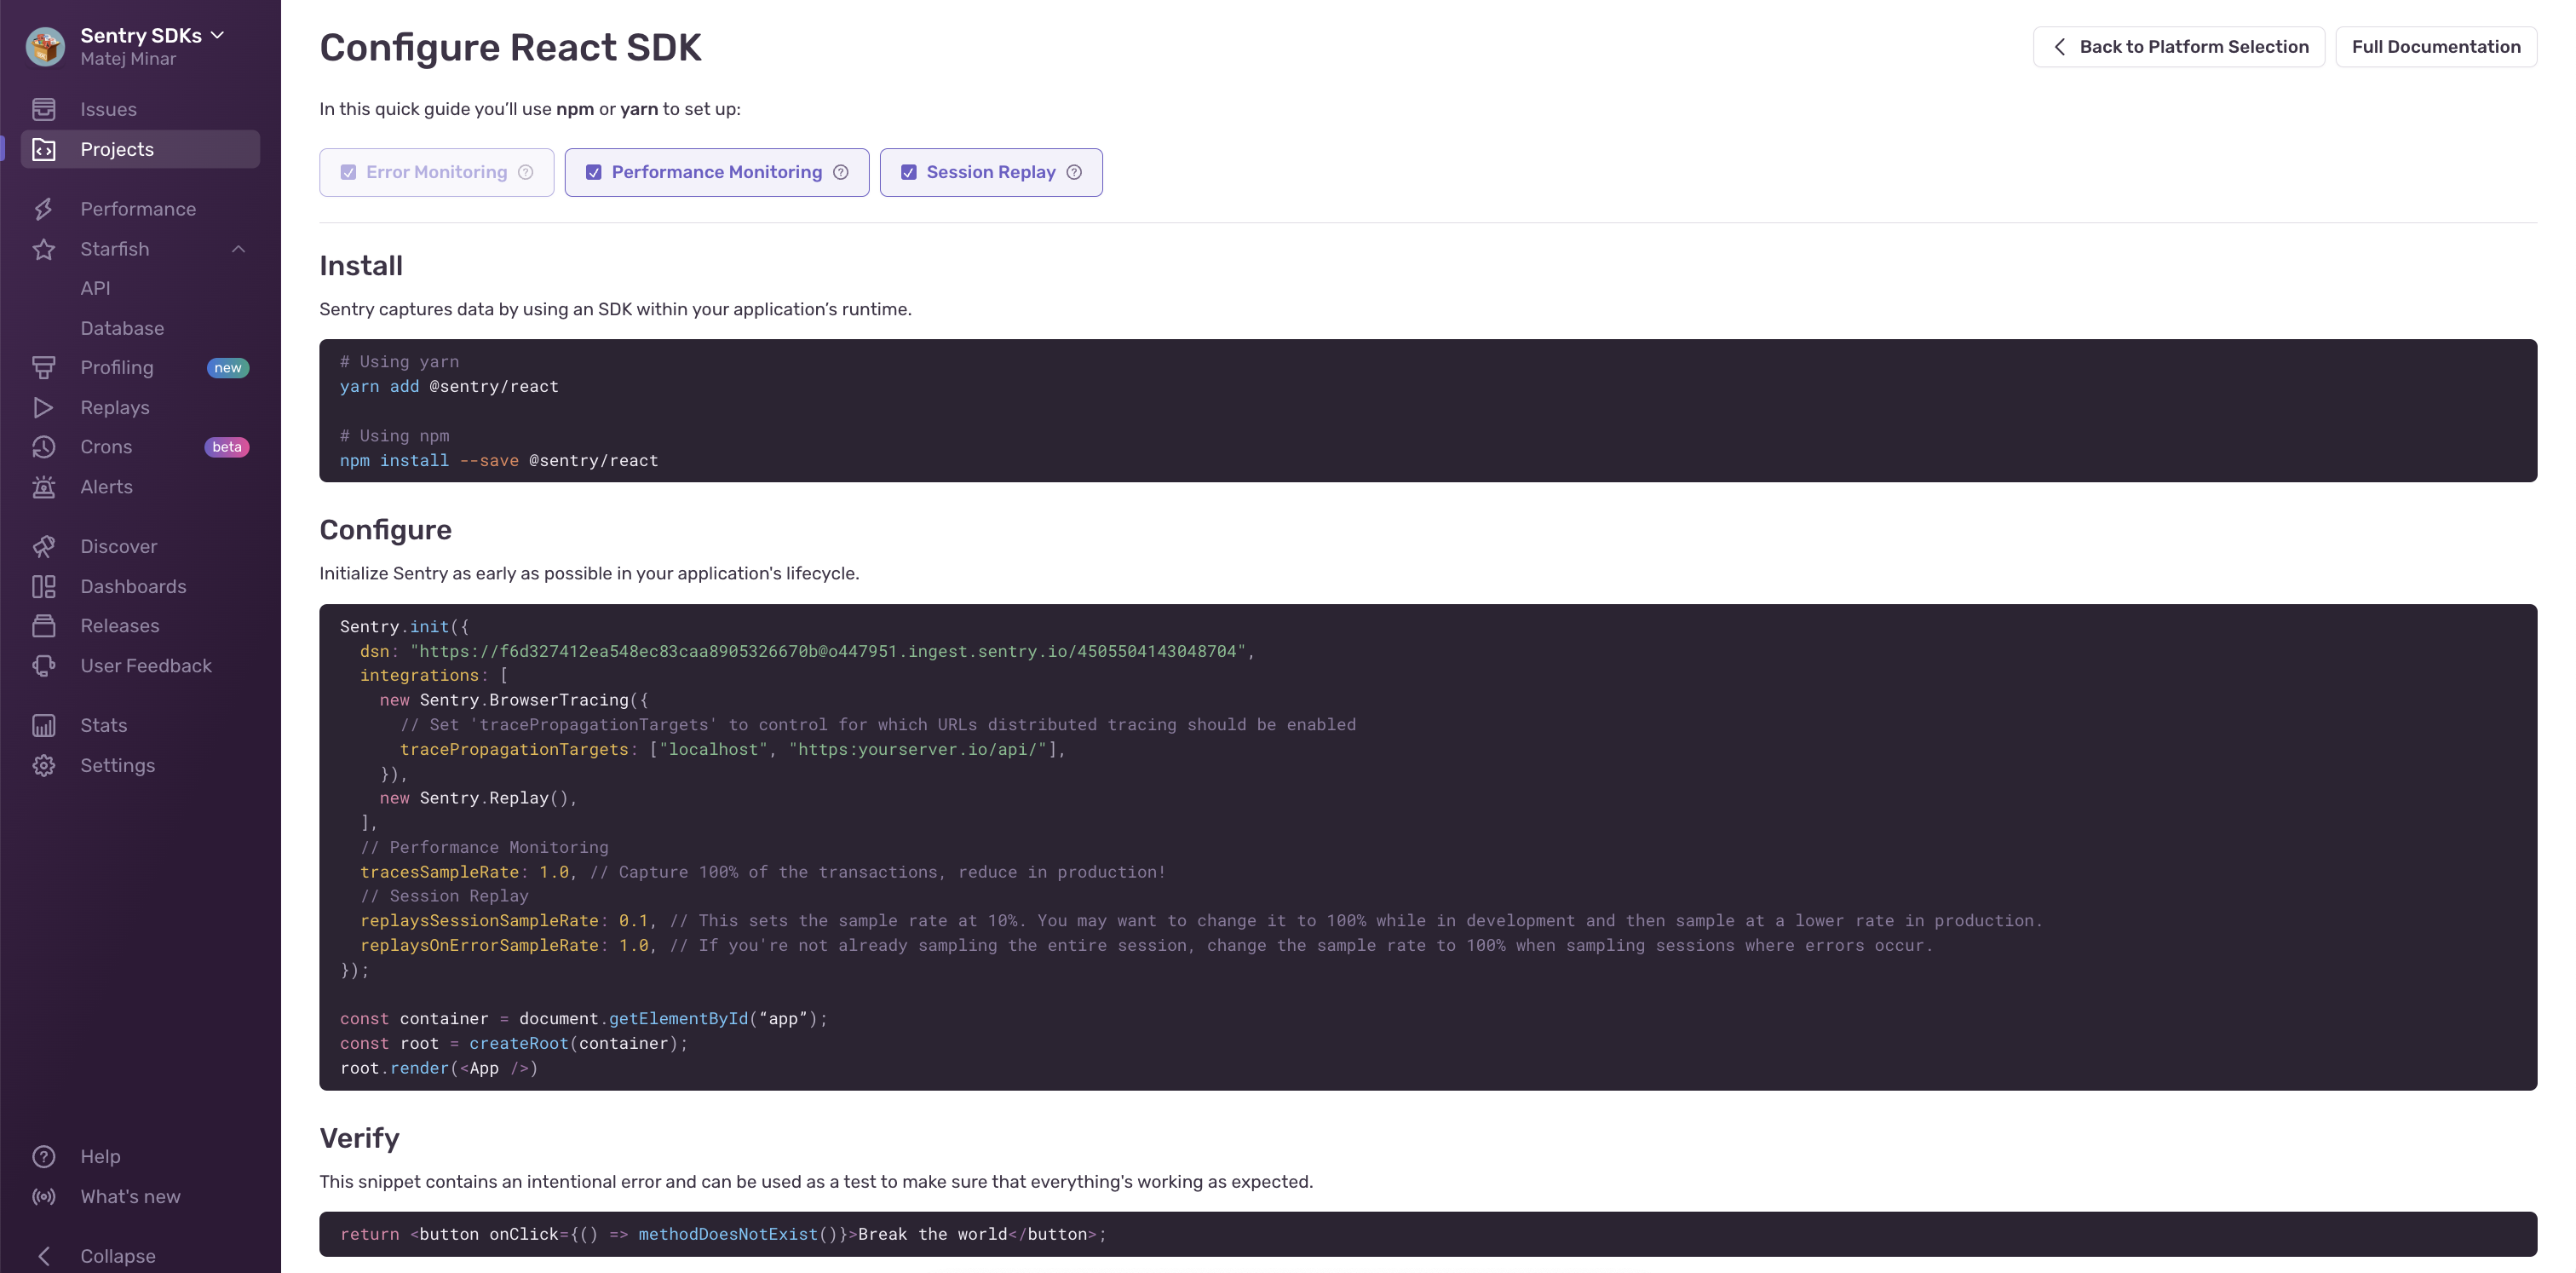The height and width of the screenshot is (1273, 2576).
Task: Select the Issues icon in sidebar
Action: (45, 109)
